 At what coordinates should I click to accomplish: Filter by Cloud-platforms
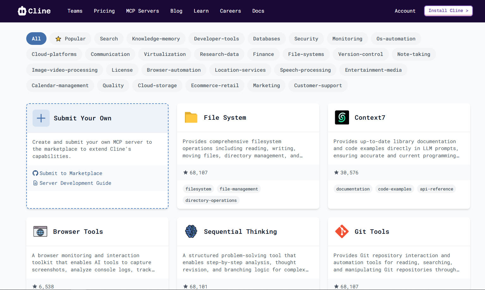(54, 54)
